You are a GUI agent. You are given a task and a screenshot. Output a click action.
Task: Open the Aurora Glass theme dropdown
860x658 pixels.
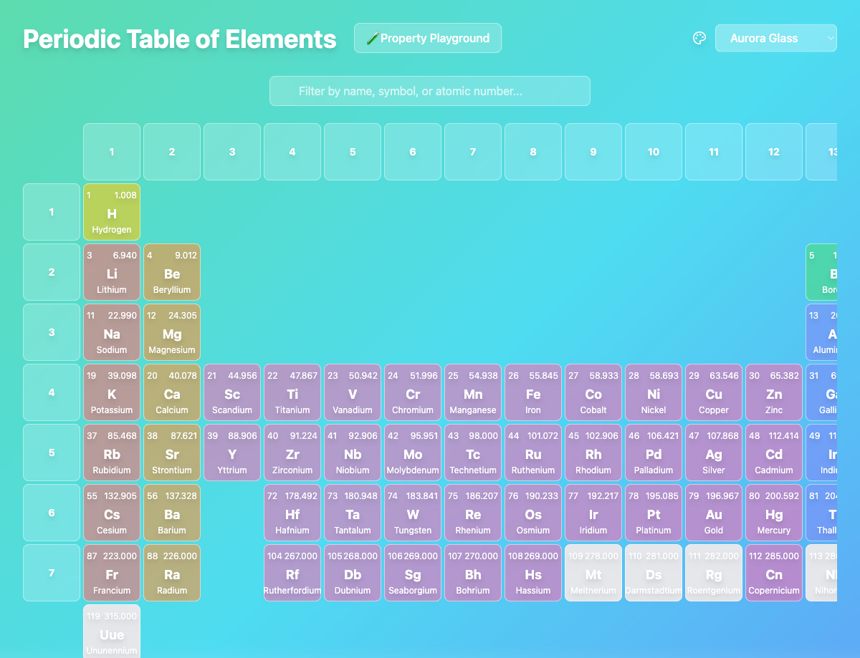[x=775, y=39]
